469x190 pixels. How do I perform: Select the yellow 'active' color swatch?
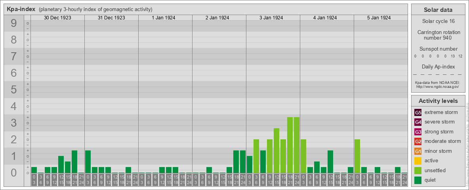click(418, 161)
